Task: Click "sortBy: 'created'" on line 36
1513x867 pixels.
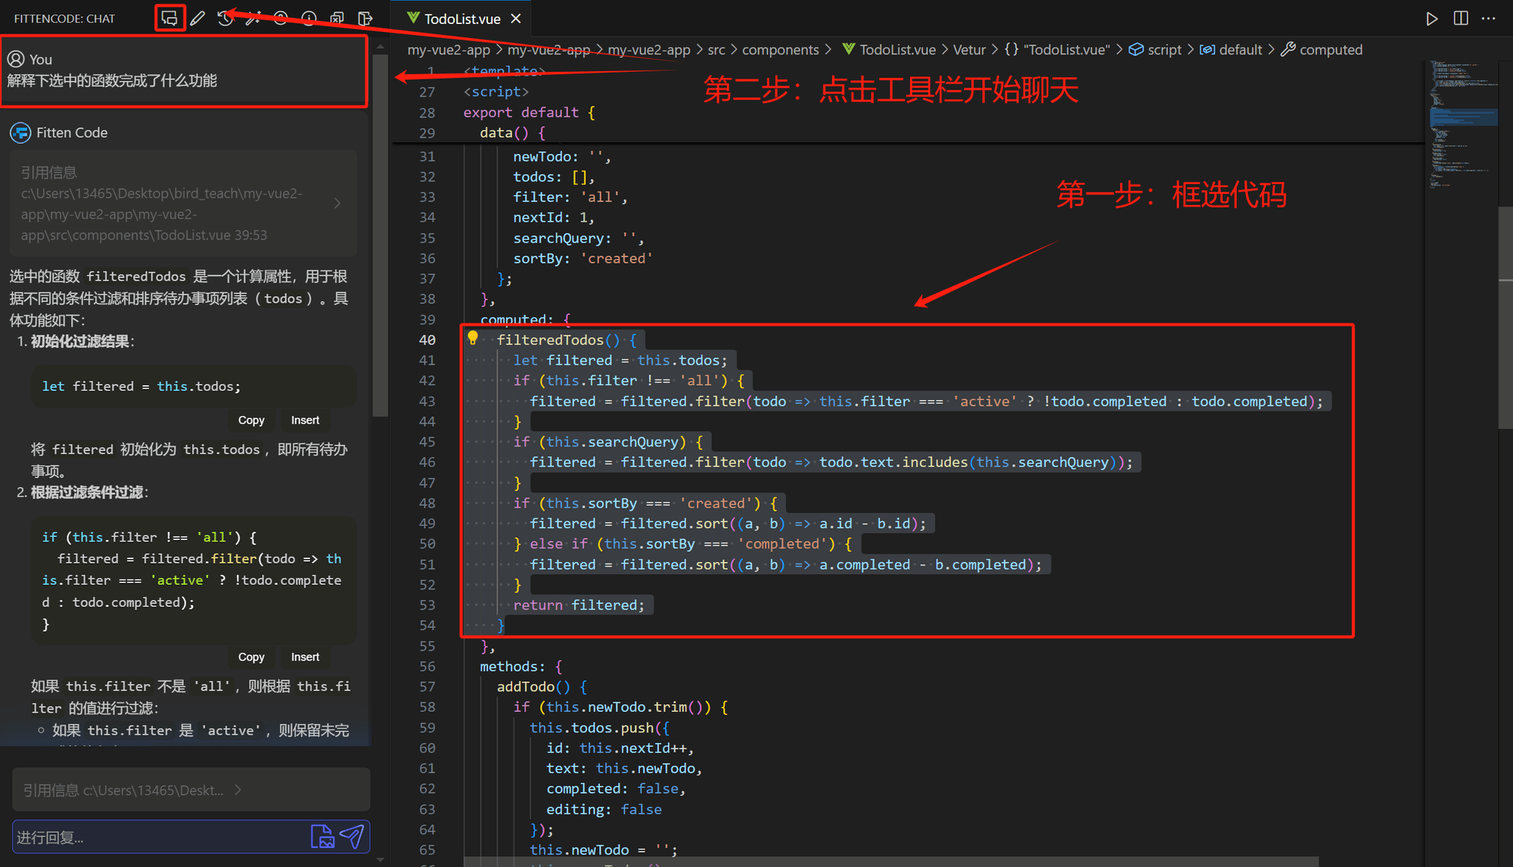Action: [x=583, y=258]
